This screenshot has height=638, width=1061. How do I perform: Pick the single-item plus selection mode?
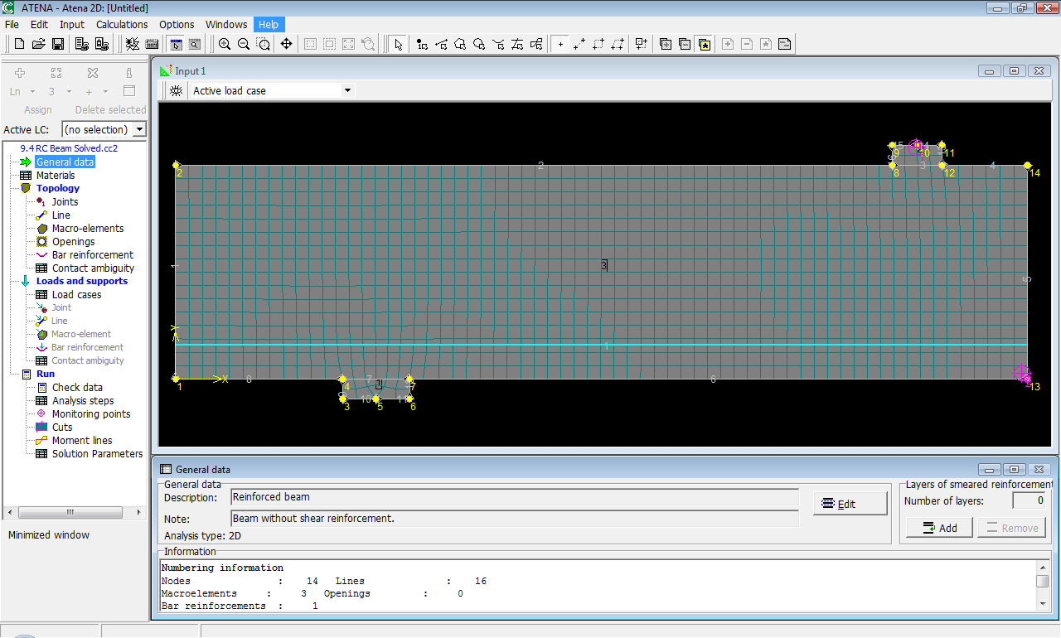(x=560, y=44)
